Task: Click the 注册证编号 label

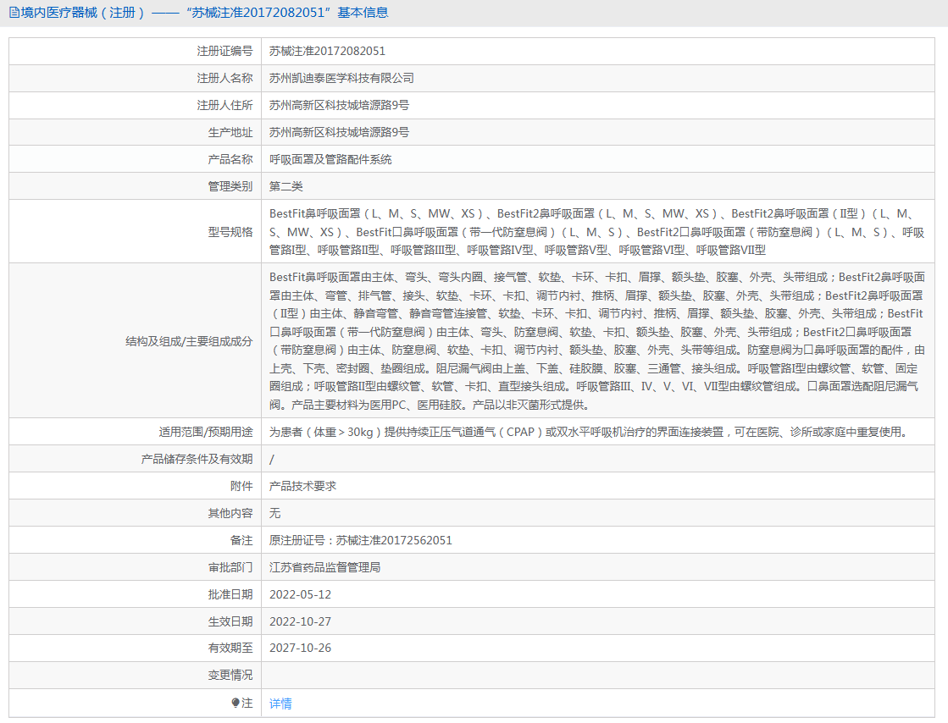Action: 225,52
